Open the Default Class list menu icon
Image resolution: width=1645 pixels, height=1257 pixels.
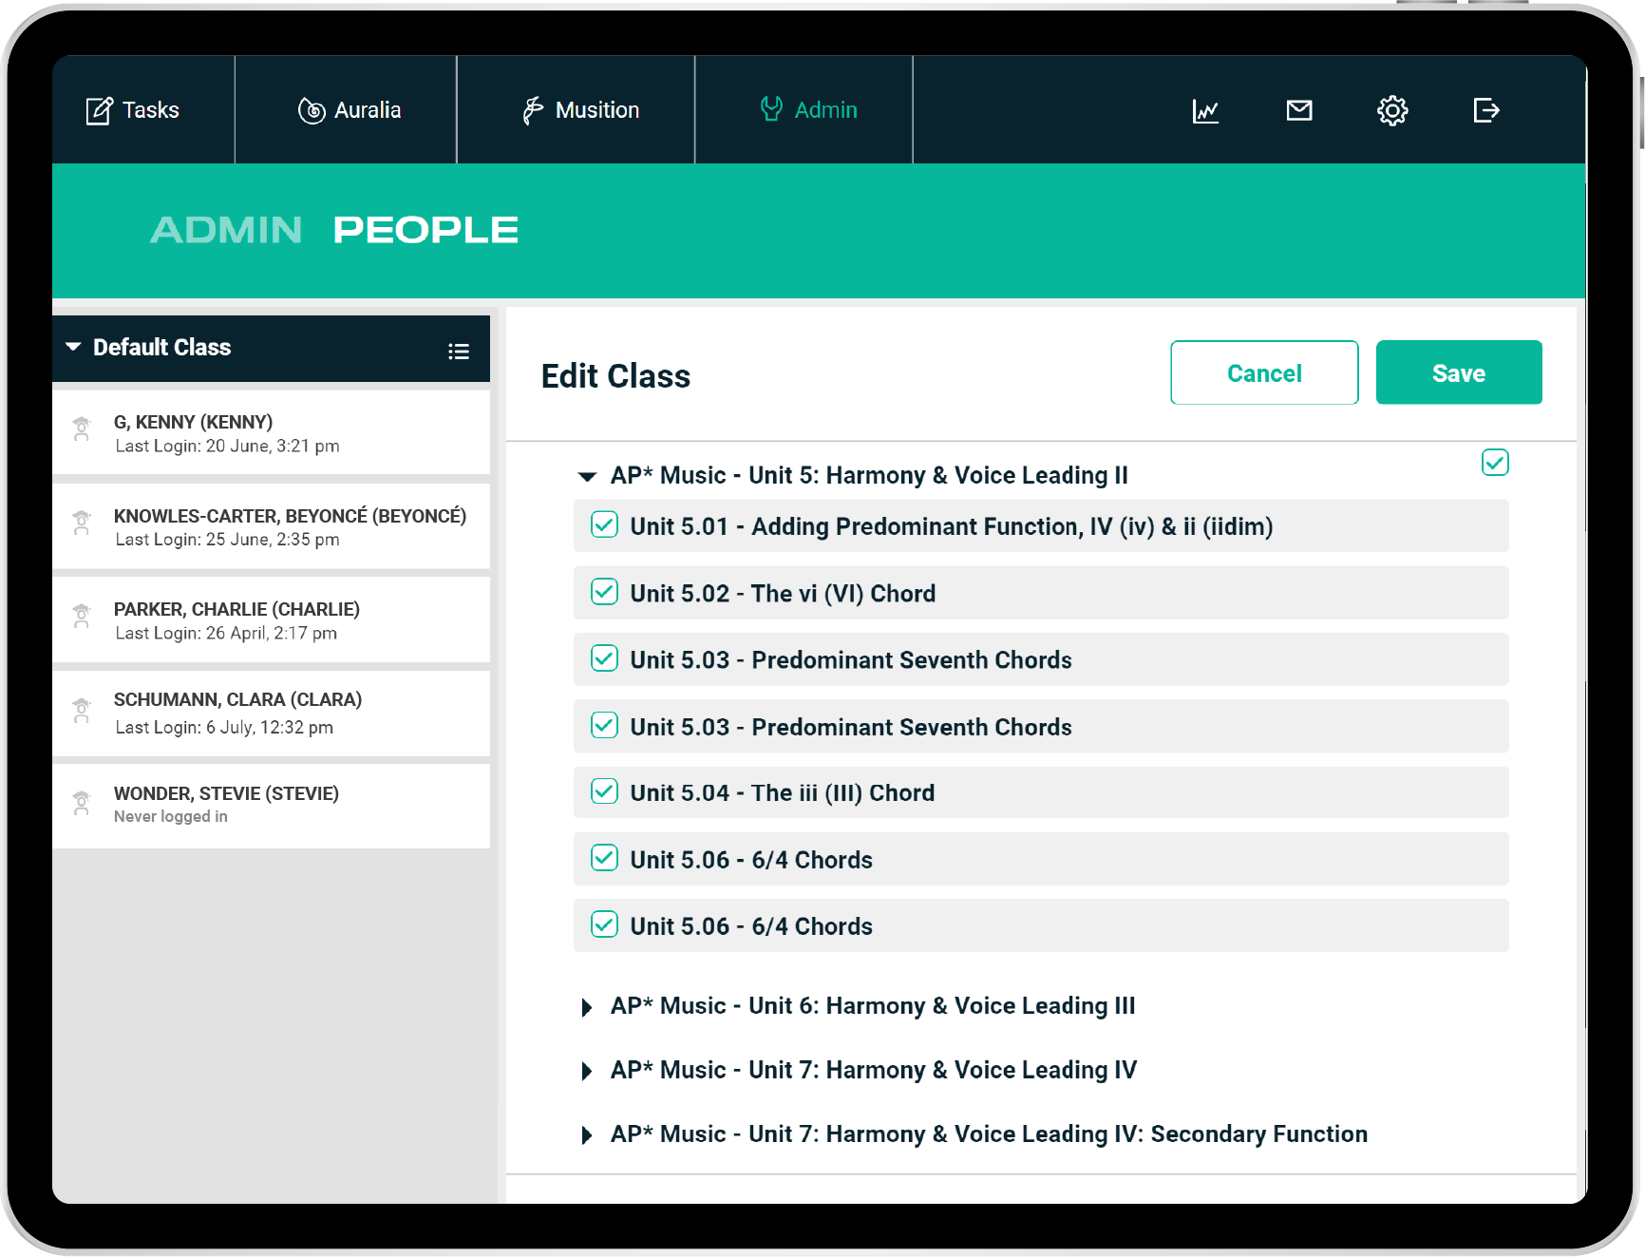pos(459,352)
